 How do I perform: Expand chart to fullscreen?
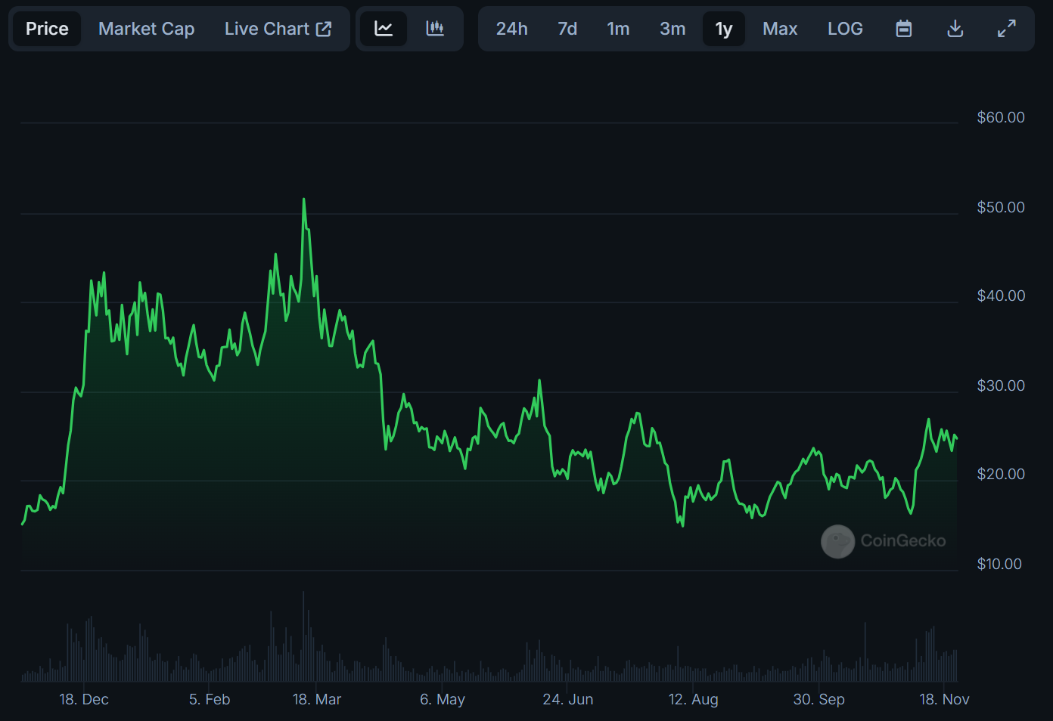[x=1007, y=29]
